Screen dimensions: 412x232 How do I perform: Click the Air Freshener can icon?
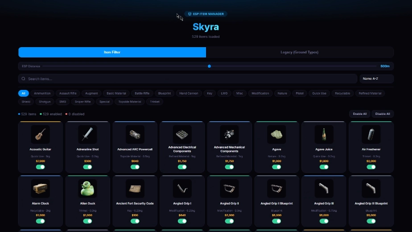pos(371,134)
